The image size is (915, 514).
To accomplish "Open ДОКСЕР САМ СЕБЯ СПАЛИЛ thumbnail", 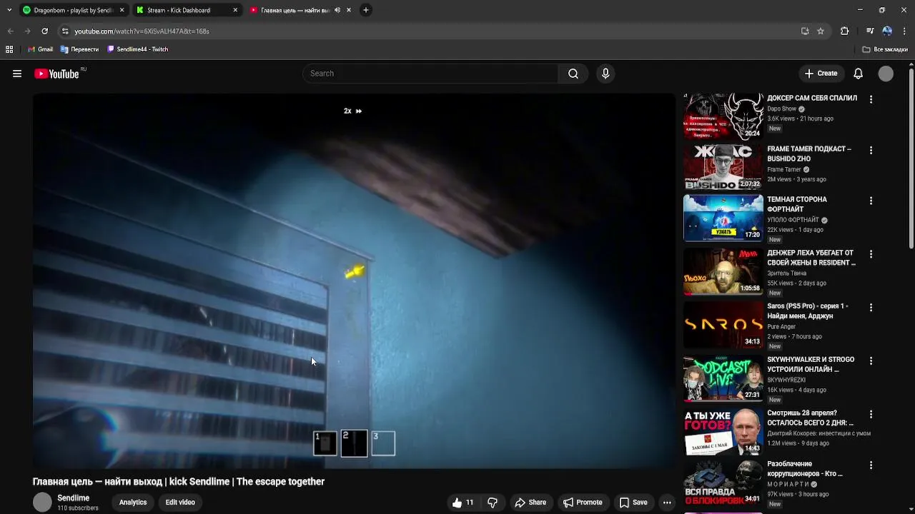I will (x=723, y=116).
